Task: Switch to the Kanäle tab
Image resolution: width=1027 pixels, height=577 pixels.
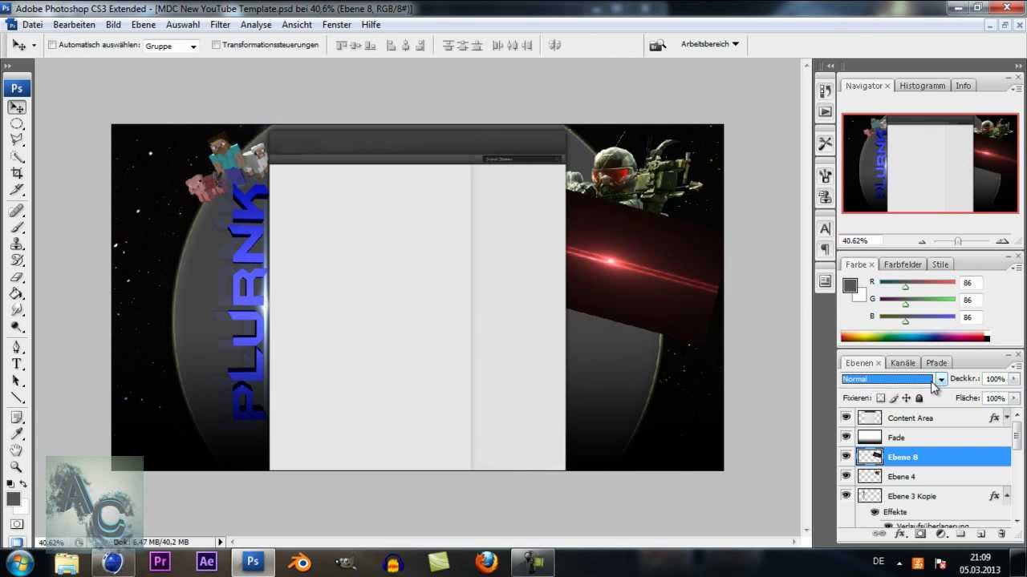Action: coord(903,363)
